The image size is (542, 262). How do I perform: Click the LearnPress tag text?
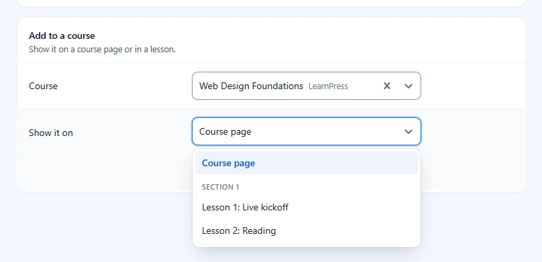coord(328,86)
